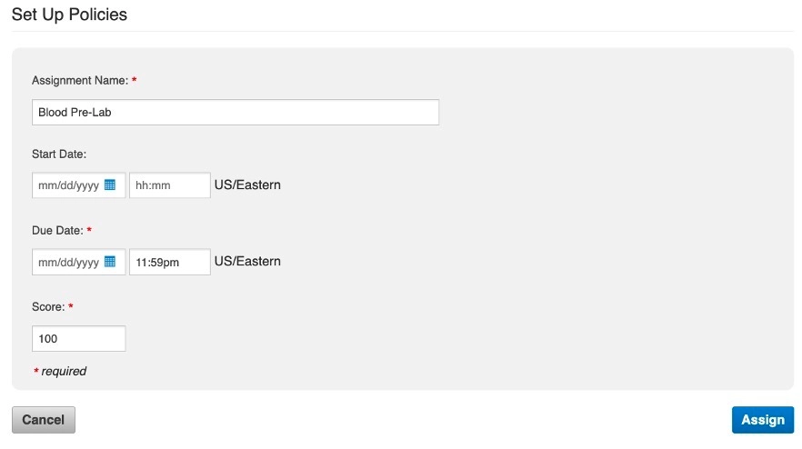Focus the Assignment Name field containing Blood Pre-Lab
This screenshot has height=449, width=802.
click(x=236, y=112)
